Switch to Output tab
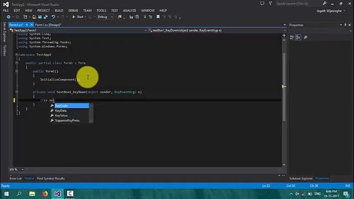 [29, 179]
